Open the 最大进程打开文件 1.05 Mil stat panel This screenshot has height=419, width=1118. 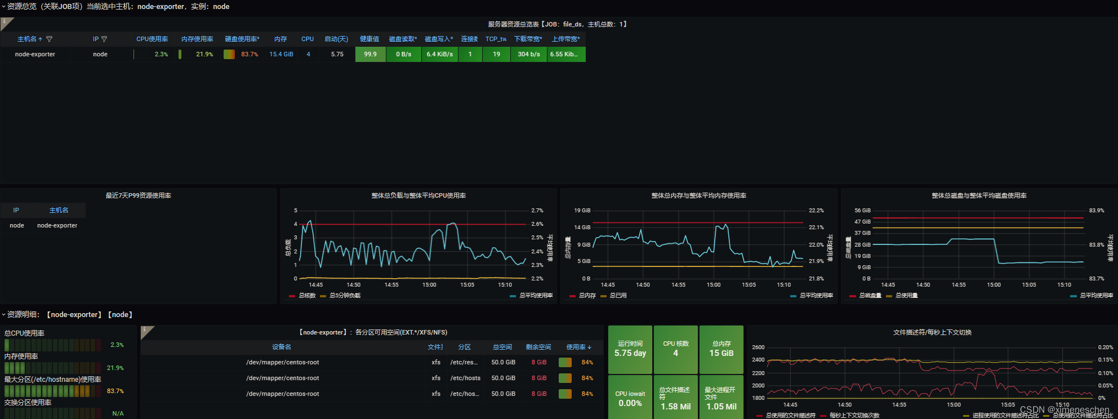[x=721, y=397]
